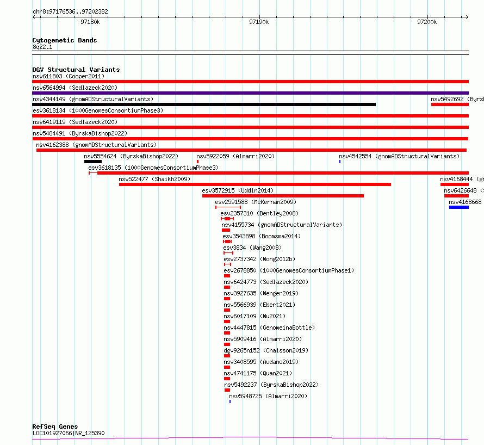
Task: Open nsv6426648 variant label at right edge
Action: click(464, 190)
